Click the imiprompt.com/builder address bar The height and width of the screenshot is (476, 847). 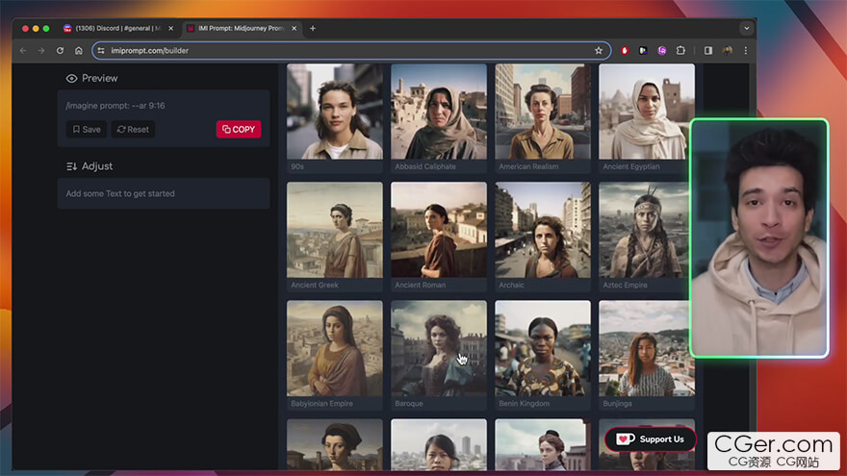pos(351,50)
